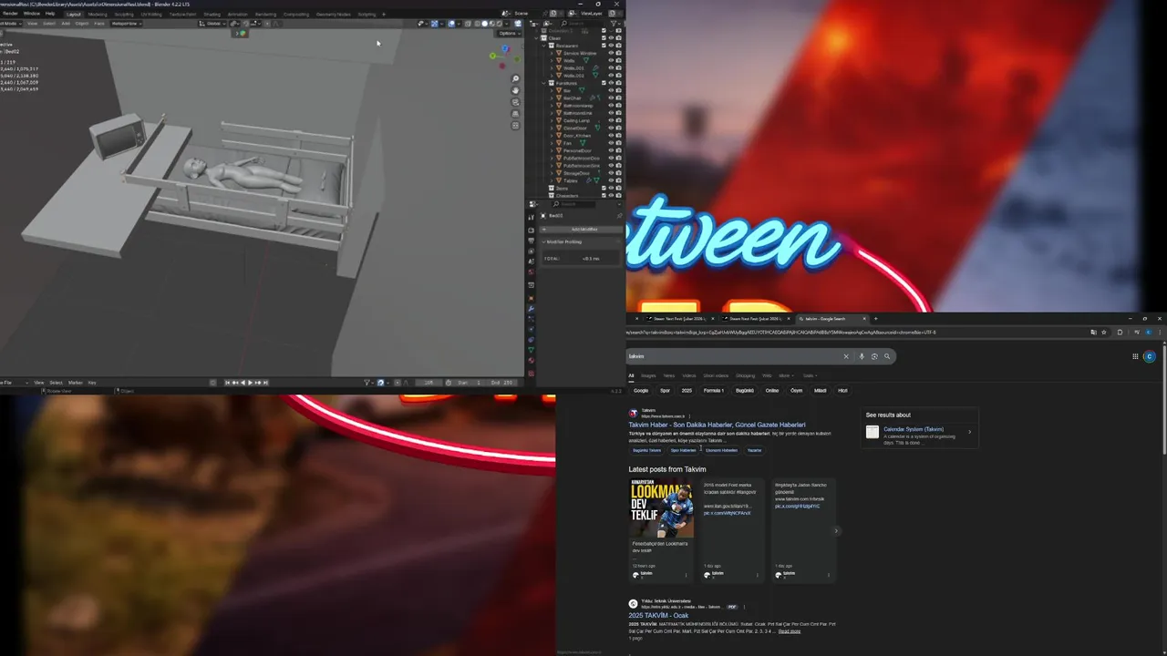
Task: Click the magnifier search icon in Google box
Action: 887,356
